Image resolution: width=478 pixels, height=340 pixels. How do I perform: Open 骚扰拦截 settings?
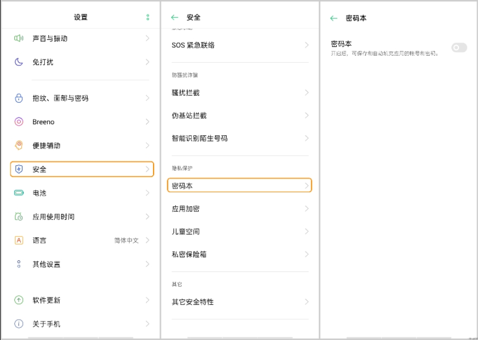[x=240, y=92]
